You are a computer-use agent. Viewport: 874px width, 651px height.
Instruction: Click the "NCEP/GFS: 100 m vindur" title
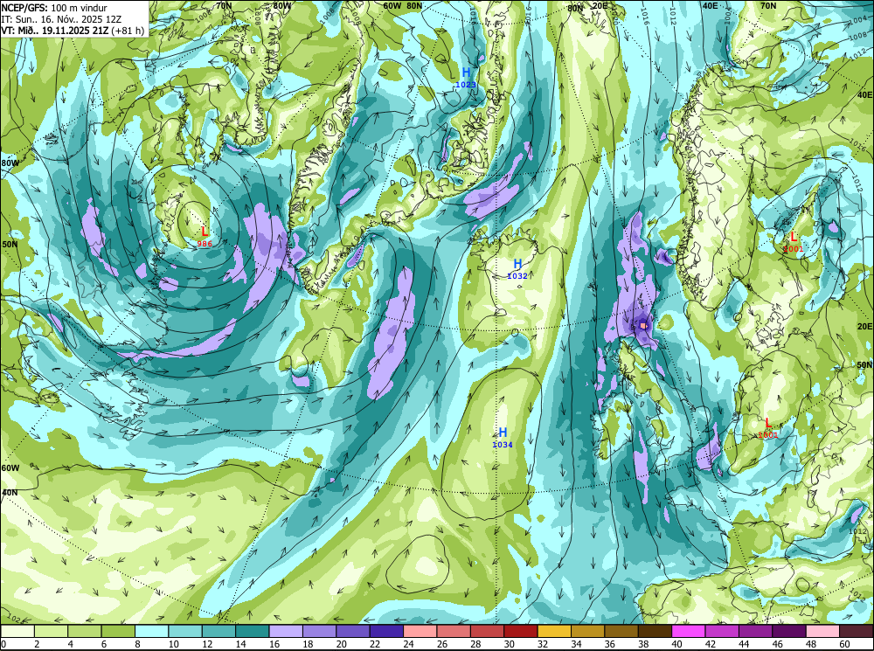[54, 7]
